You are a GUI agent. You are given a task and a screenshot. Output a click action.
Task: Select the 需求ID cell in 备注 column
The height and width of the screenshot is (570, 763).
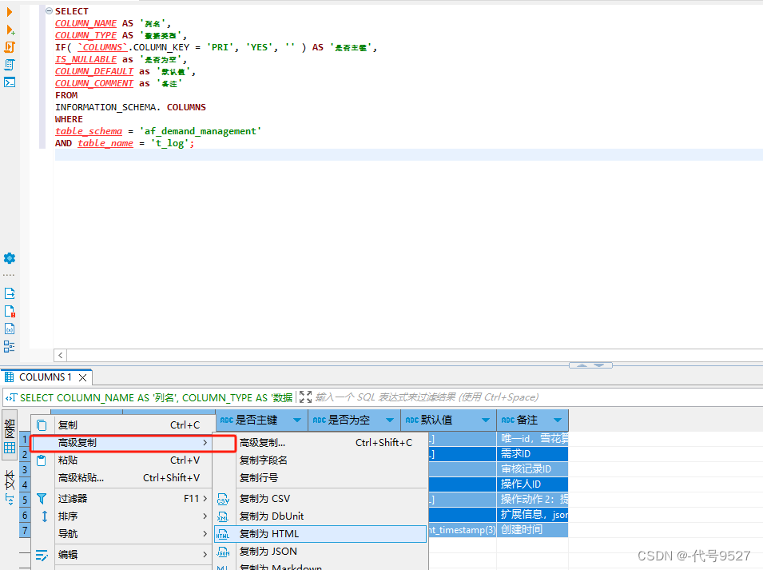pos(532,453)
